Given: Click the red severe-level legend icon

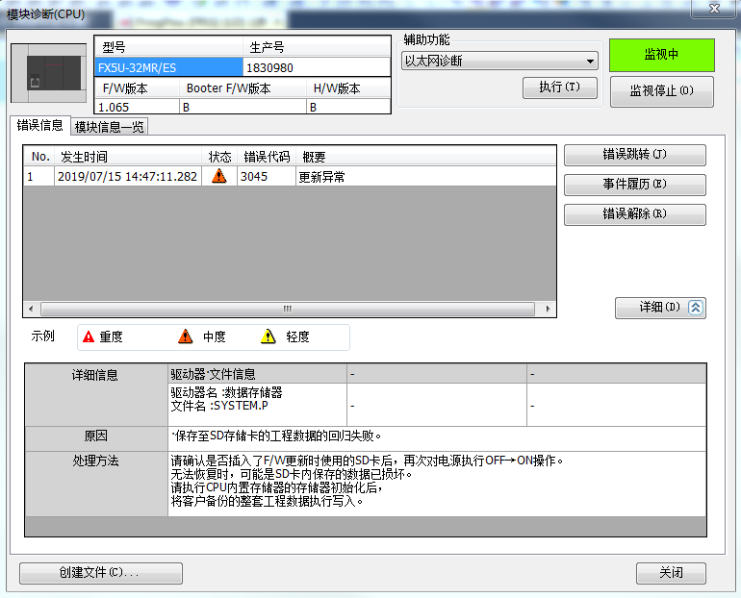Looking at the screenshot, I should click(89, 337).
